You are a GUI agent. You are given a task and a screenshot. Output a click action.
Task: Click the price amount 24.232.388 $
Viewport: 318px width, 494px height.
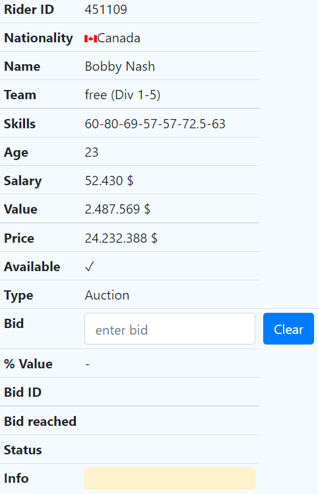(121, 238)
